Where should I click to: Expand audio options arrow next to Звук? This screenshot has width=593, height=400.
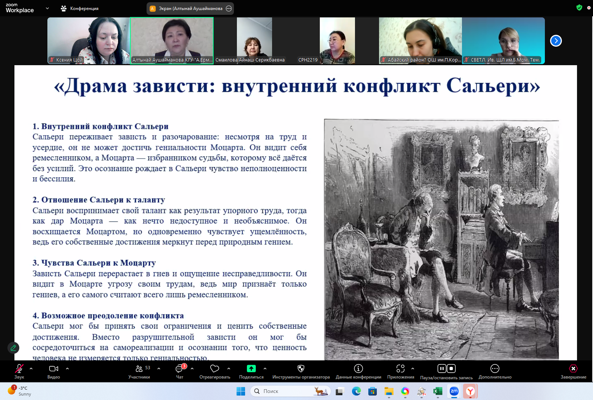click(31, 369)
